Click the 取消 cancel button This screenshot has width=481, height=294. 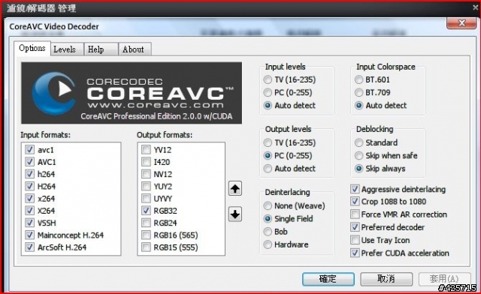(x=386, y=279)
